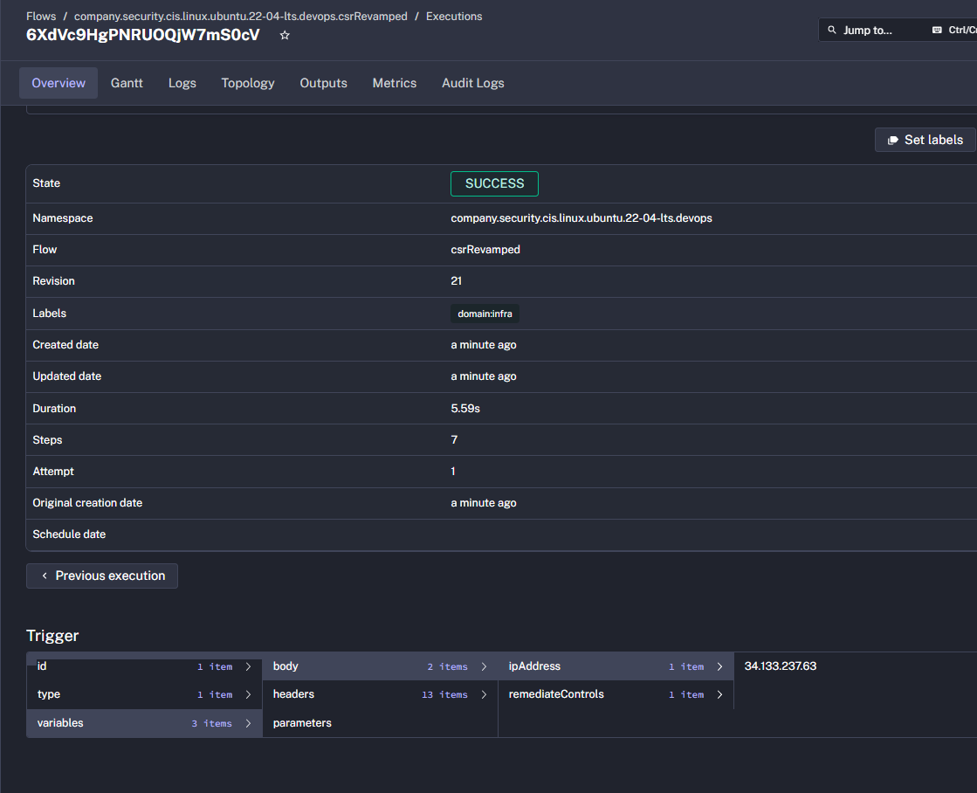Switch to the Gantt tab
Image resolution: width=977 pixels, height=793 pixels.
tap(127, 83)
